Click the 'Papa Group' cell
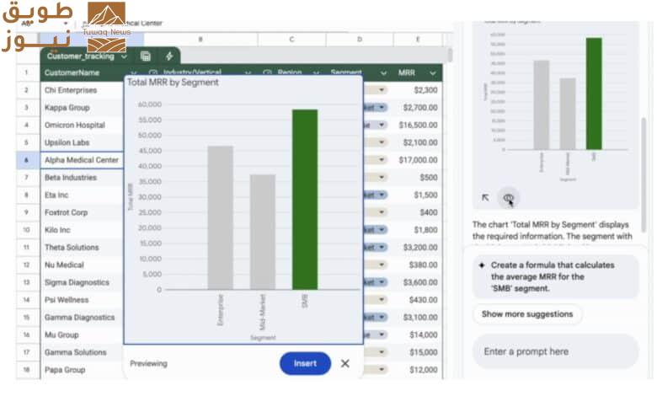The image size is (657, 396). tap(83, 370)
